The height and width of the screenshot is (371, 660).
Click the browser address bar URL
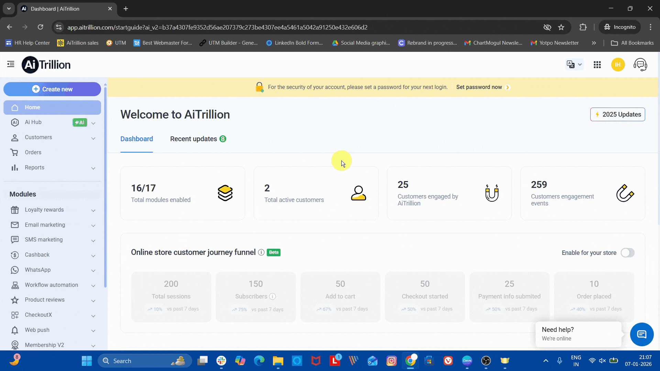[217, 27]
